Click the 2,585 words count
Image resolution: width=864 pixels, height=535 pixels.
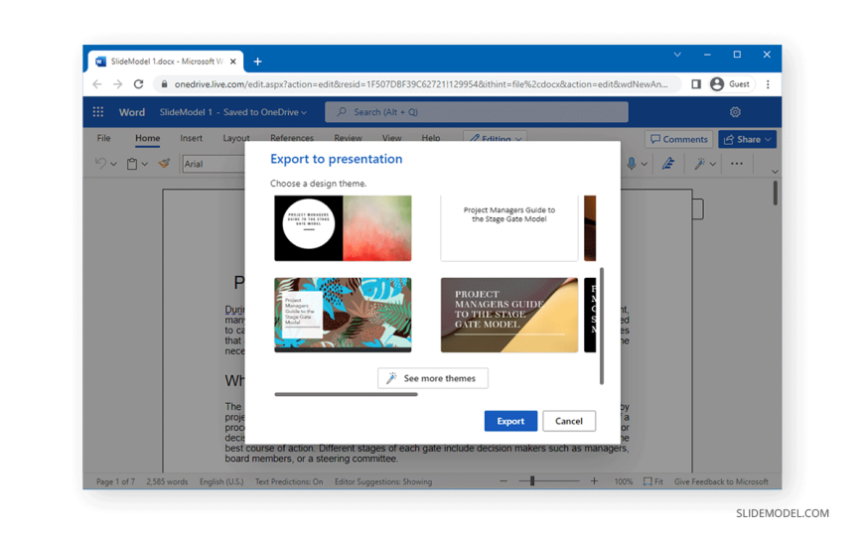pyautogui.click(x=167, y=481)
